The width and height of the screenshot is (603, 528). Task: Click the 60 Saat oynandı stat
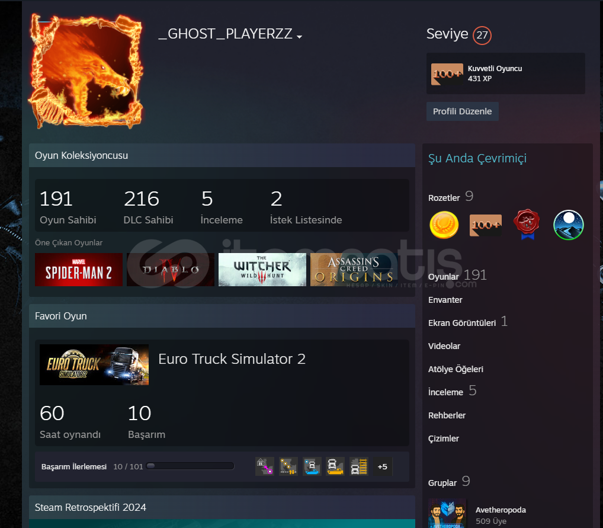(x=70, y=421)
